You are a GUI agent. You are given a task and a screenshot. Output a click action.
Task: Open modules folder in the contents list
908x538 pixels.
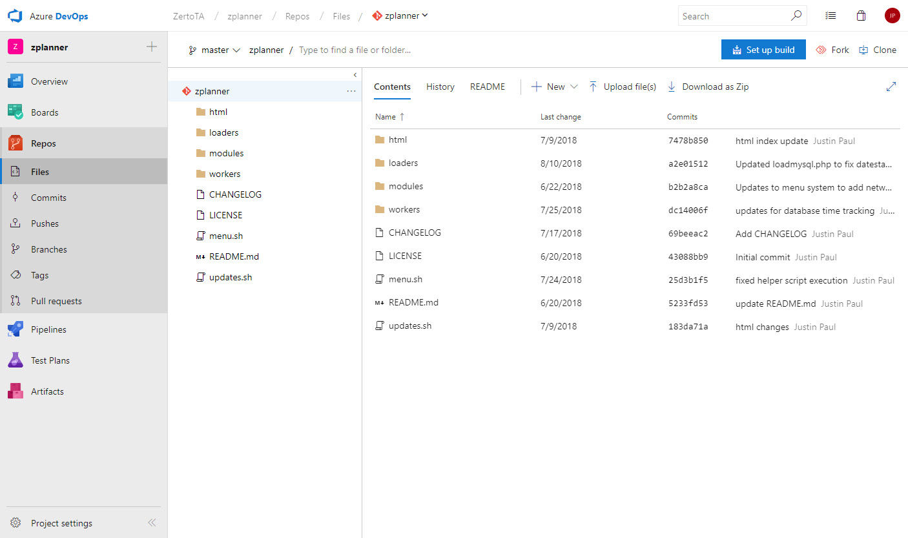406,186
